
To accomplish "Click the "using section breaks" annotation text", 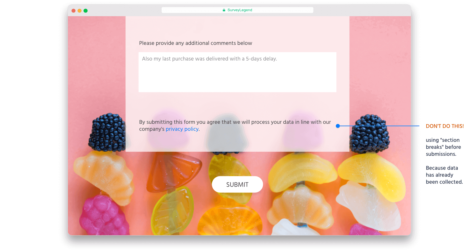I will tap(443, 147).
